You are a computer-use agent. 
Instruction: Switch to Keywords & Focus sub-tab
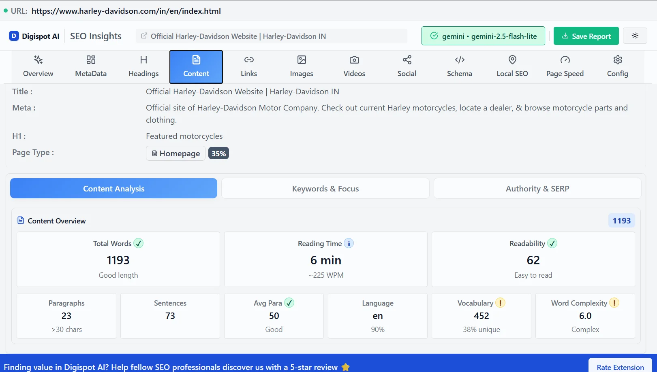[325, 188]
